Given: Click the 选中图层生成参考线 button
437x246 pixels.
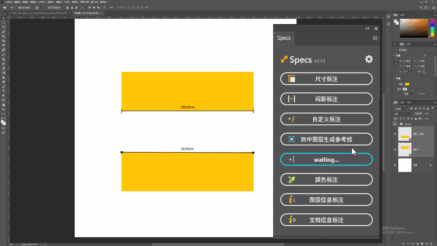Looking at the screenshot, I should 326,139.
